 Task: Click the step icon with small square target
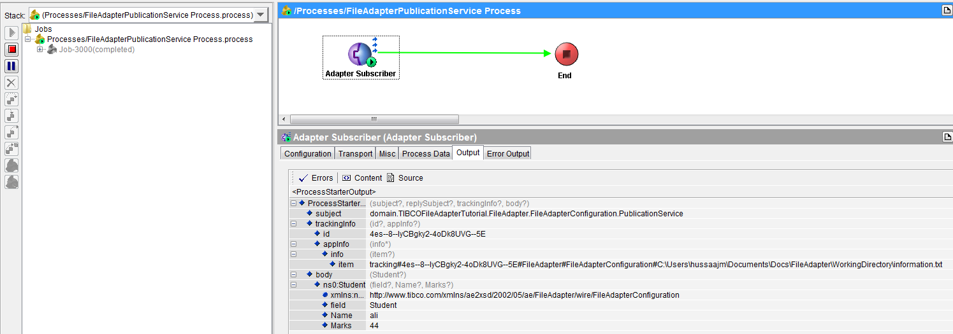11,149
